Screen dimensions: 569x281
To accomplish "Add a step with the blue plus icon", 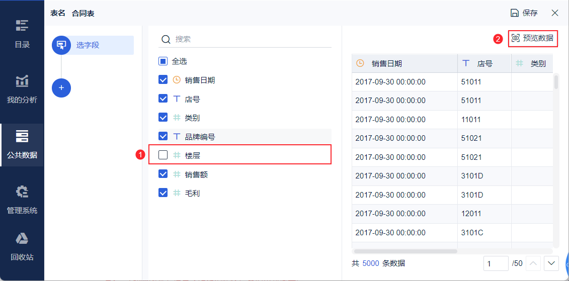I will [x=61, y=88].
